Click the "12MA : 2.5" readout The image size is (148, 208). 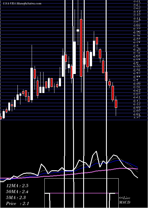(17, 186)
